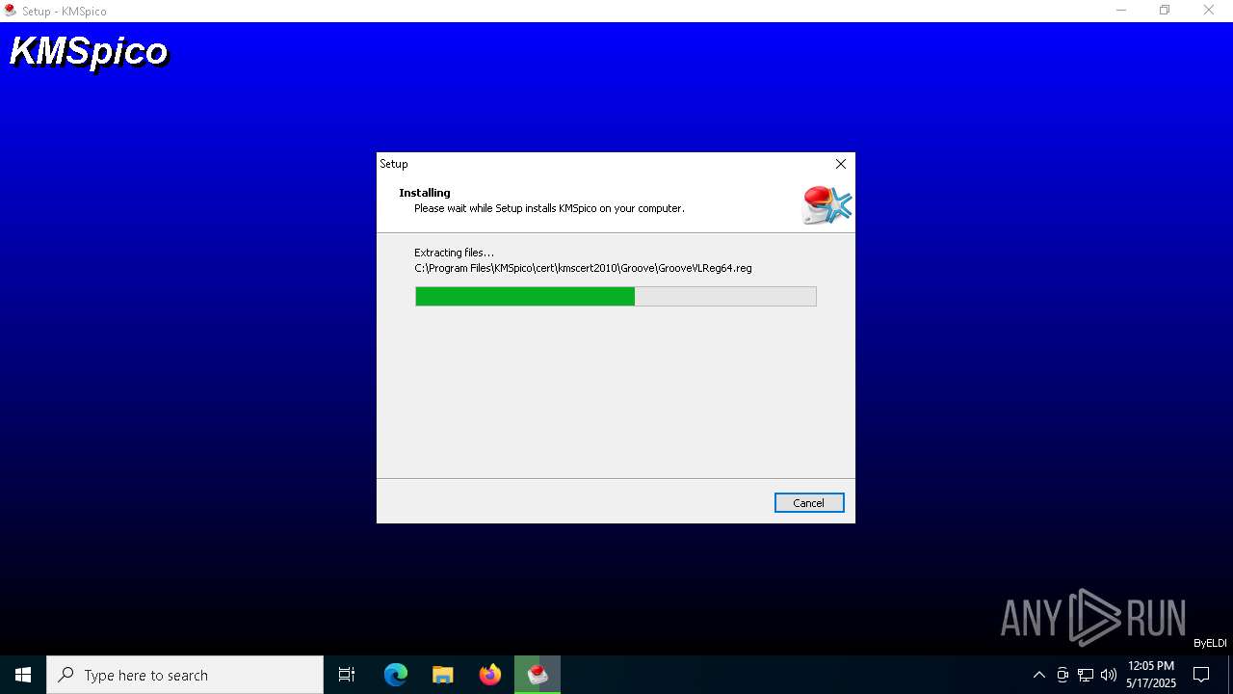Open File Explorer from the taskbar
The width and height of the screenshot is (1233, 694).
[443, 675]
